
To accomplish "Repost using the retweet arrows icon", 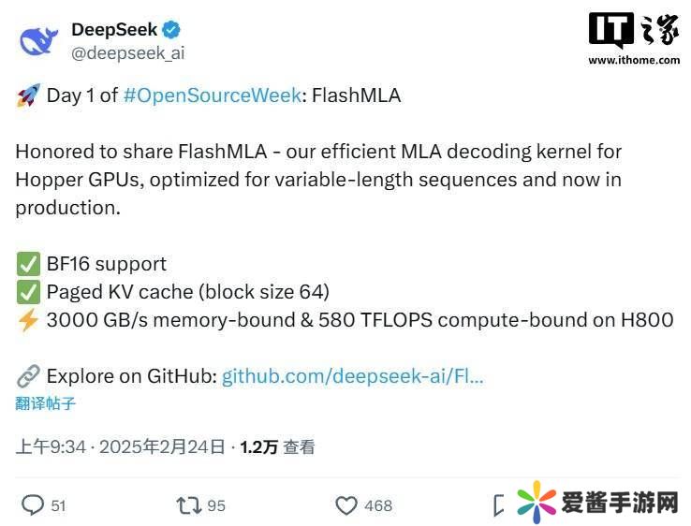I will tap(188, 505).
